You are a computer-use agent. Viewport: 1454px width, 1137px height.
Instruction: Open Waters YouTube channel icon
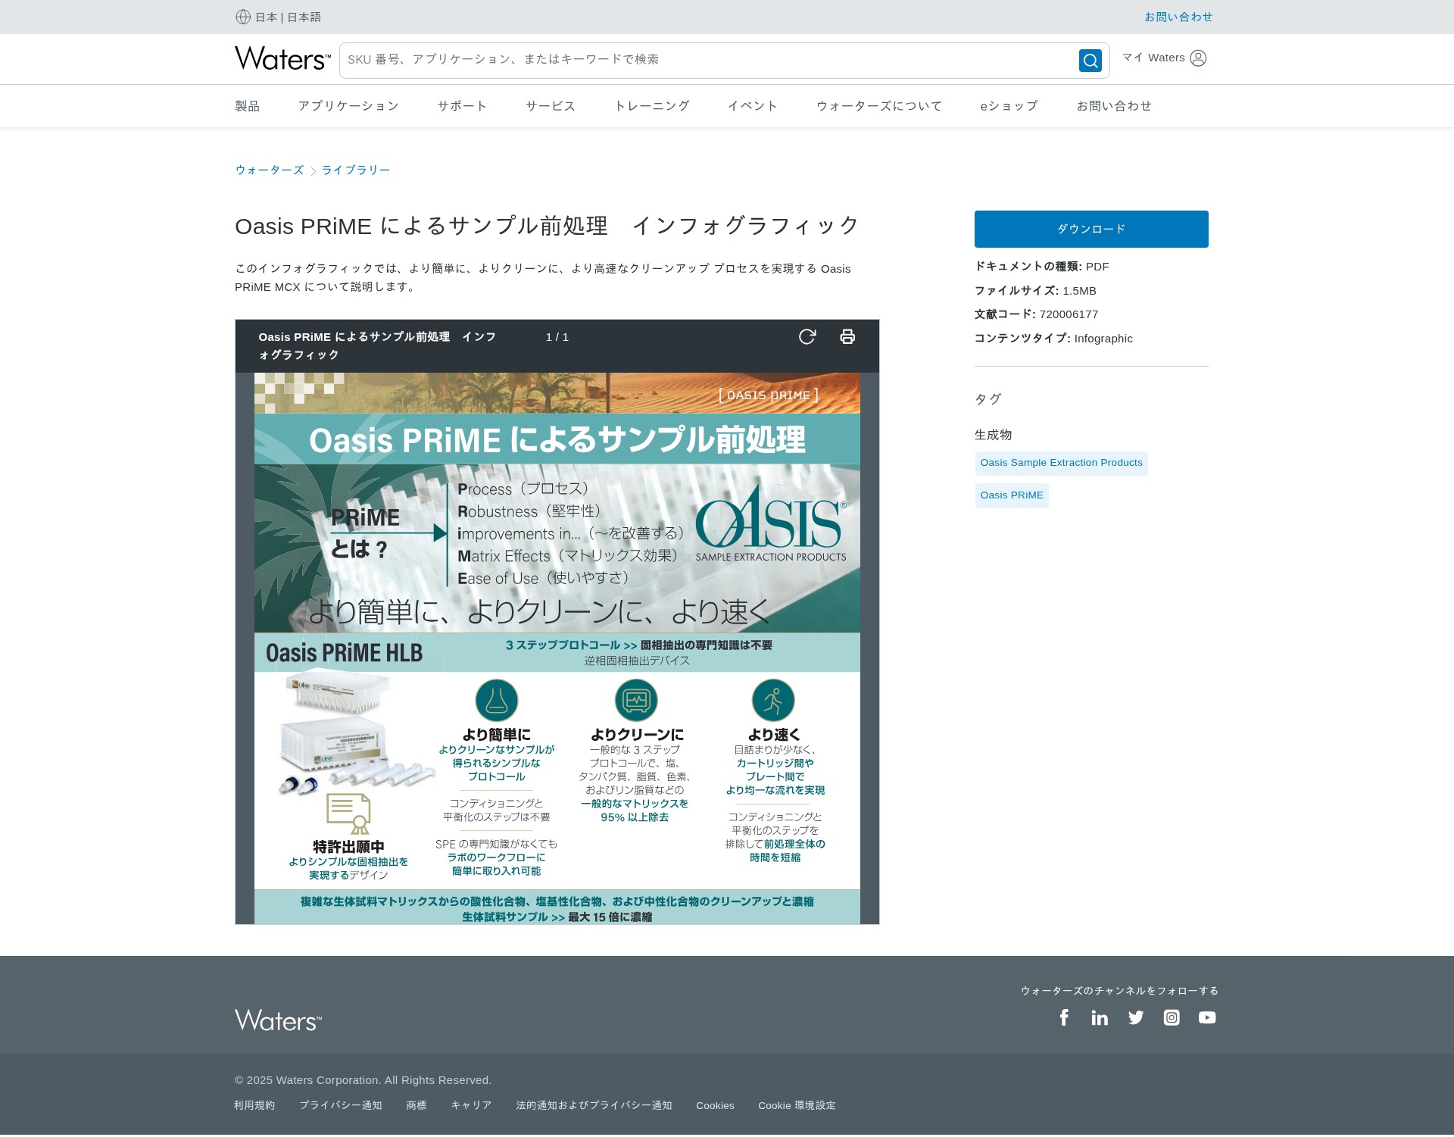pyautogui.click(x=1207, y=1017)
